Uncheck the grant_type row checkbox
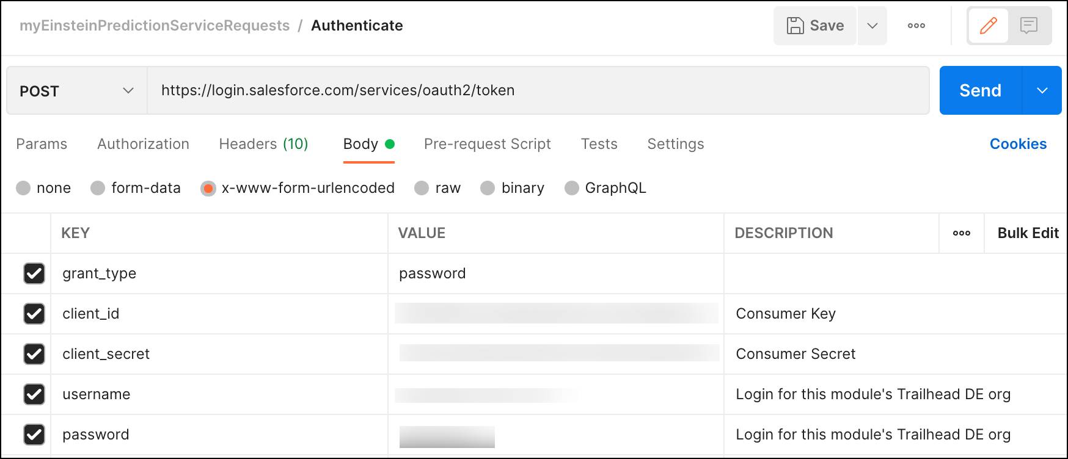1068x459 pixels. pos(34,273)
